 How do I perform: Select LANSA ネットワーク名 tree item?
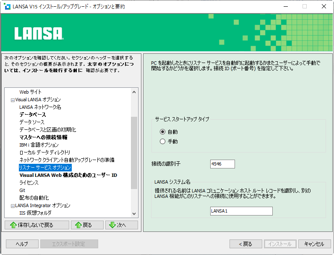40,107
